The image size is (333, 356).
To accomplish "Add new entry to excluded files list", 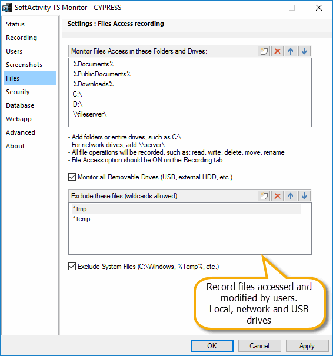I will [264, 196].
